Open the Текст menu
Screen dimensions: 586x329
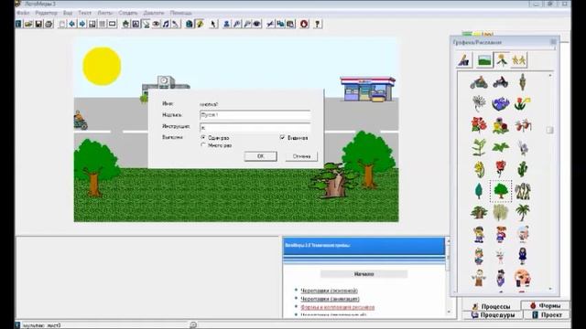coord(85,13)
